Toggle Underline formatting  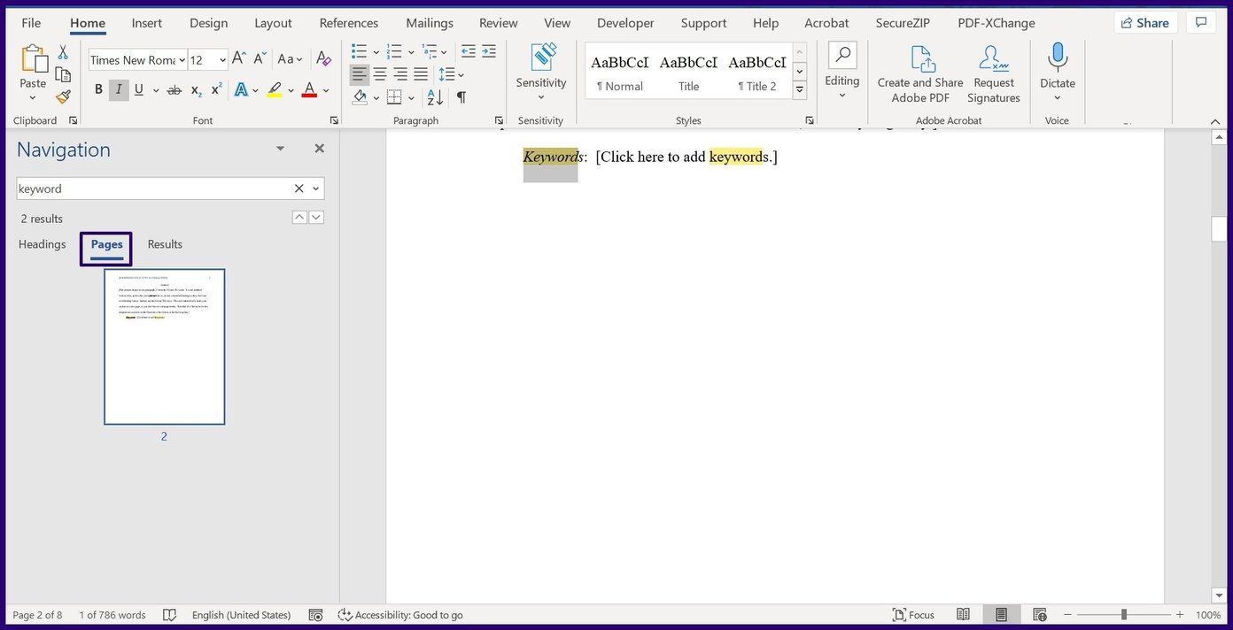139,90
